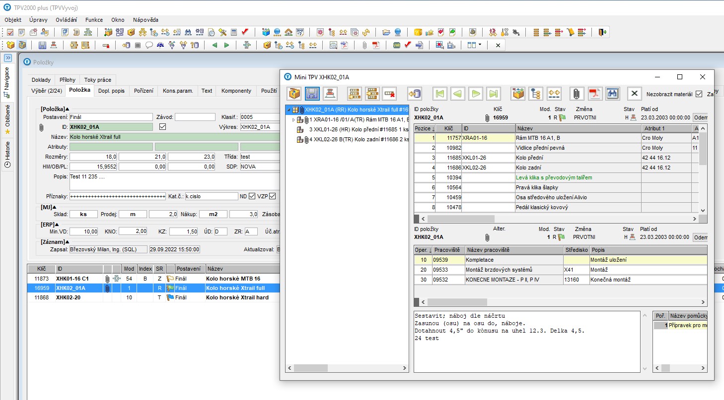Click the save icon in Mini TPV toolbar
The width and height of the screenshot is (724, 400).
312,94
